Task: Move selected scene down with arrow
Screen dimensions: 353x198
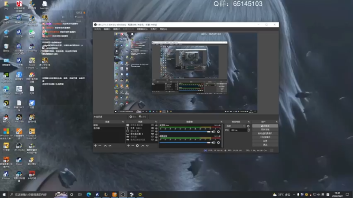Action: pyautogui.click(x=110, y=146)
